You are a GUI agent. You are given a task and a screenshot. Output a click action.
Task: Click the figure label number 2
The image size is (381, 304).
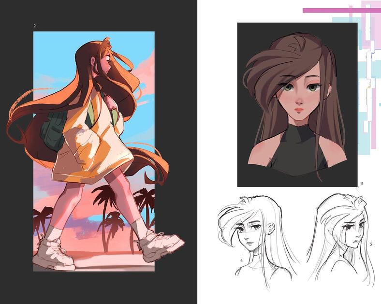pos(35,26)
